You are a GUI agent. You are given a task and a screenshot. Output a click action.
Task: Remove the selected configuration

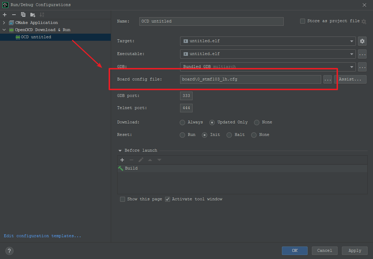click(x=14, y=15)
